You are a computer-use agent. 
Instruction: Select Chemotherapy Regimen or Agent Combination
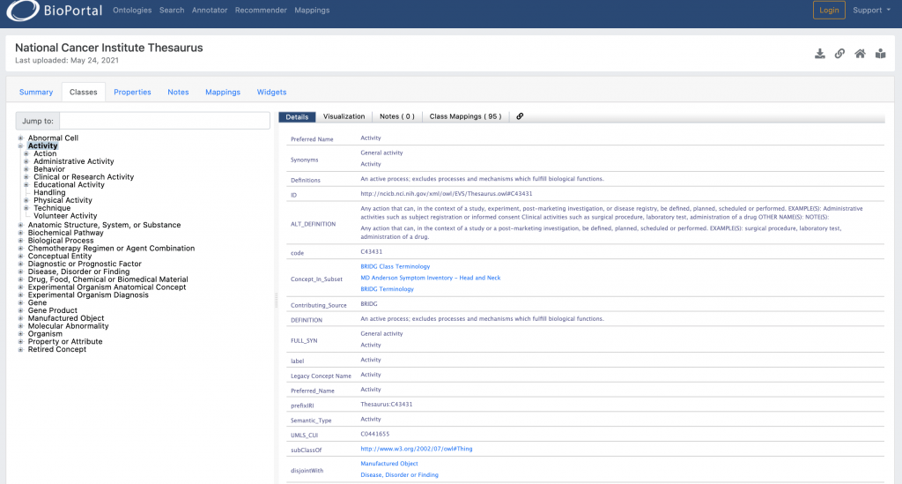tap(111, 249)
